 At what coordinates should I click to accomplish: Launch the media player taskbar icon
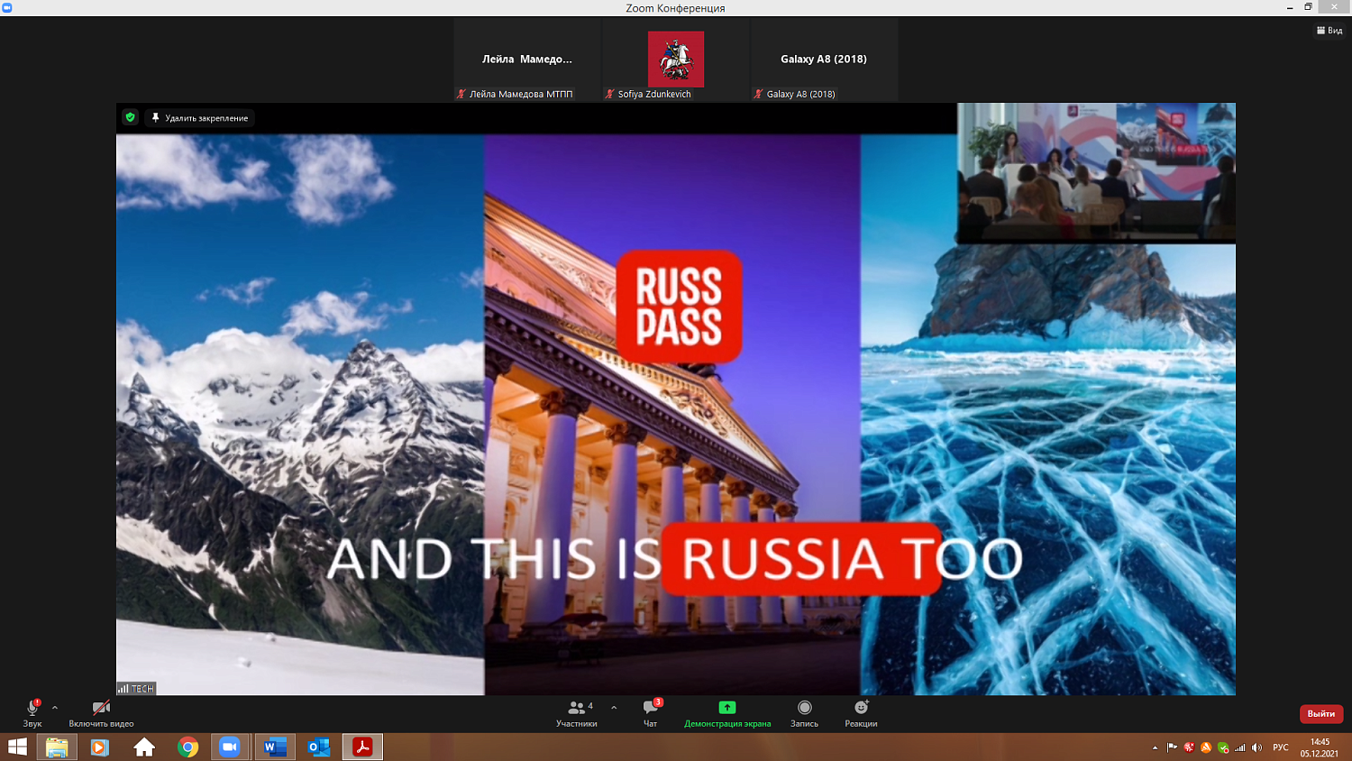coord(100,747)
